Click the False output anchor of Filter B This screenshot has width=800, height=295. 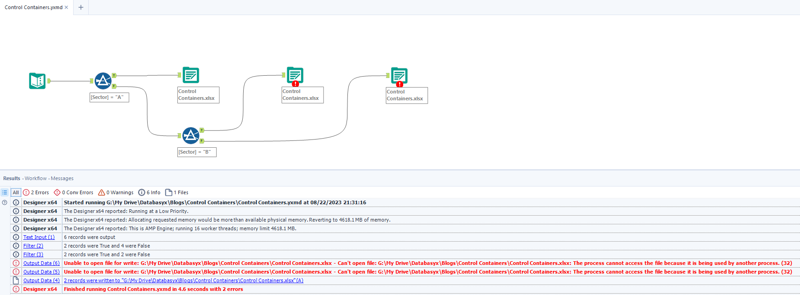202,141
